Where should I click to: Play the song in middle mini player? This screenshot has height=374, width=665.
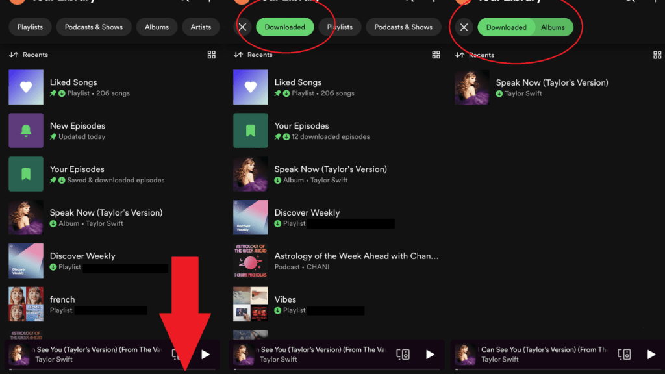tap(430, 354)
